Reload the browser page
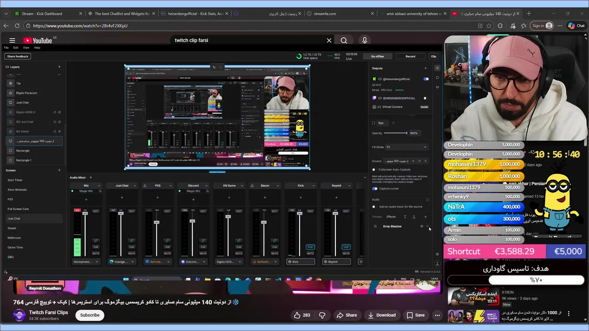The width and height of the screenshot is (589, 331). [x=17, y=26]
